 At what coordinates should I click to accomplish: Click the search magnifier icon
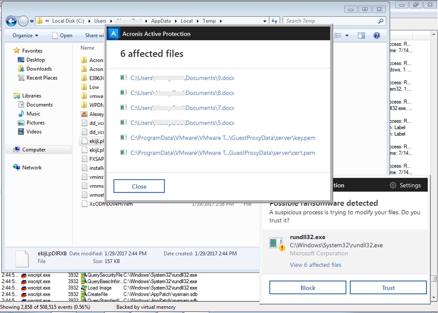pos(381,21)
